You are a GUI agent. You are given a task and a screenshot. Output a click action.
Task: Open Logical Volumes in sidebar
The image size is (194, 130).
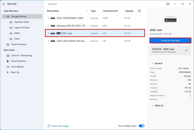pyautogui.click(x=22, y=28)
